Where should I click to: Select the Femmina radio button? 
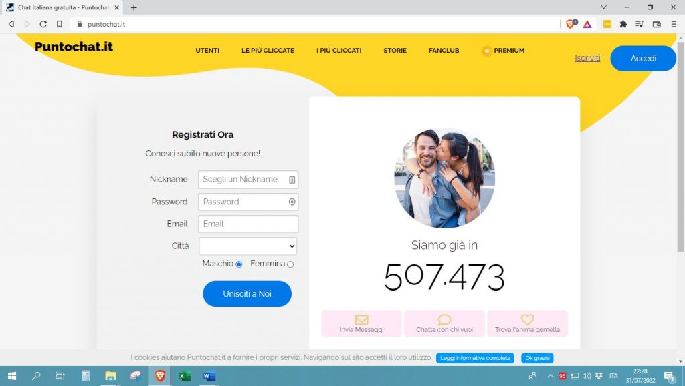[290, 264]
